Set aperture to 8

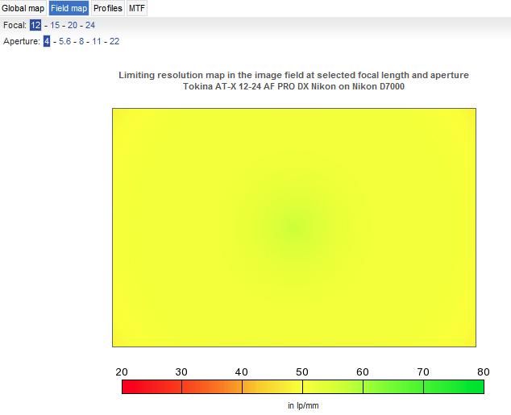[81, 41]
